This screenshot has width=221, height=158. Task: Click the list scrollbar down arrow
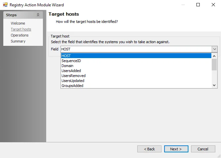click(x=214, y=85)
